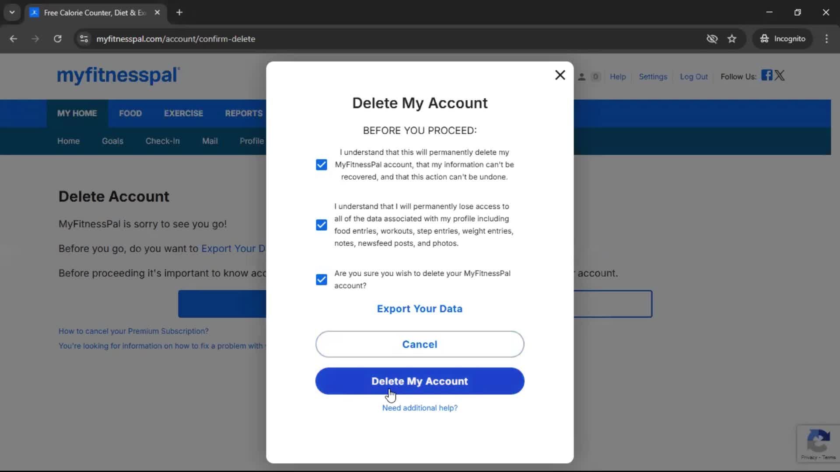Click the reCAPTCHA badge
Screen dimensions: 840x472
pyautogui.click(x=818, y=444)
